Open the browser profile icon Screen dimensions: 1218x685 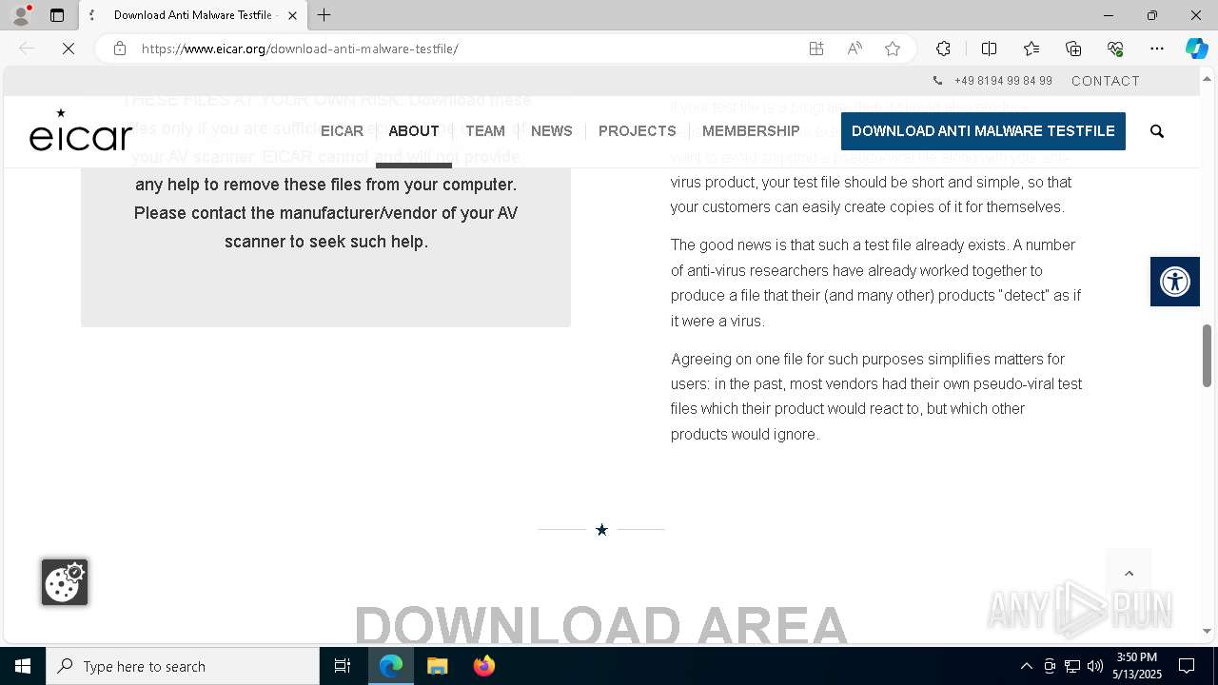21,15
